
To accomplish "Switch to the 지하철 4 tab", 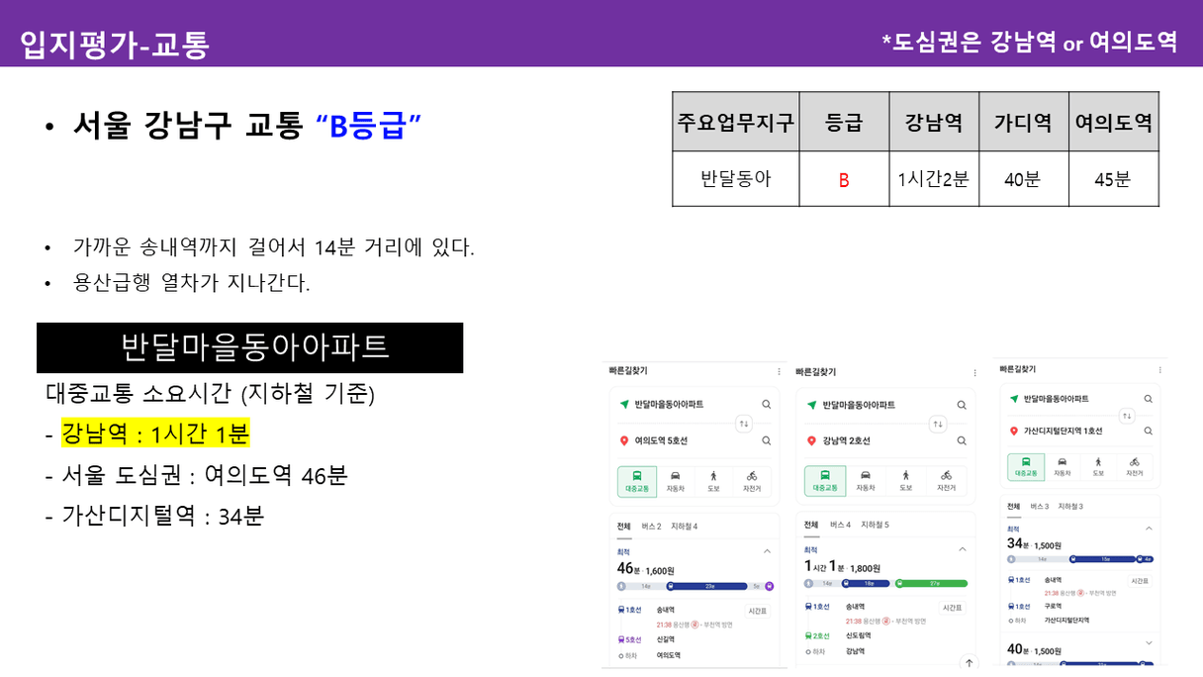I will tap(685, 526).
